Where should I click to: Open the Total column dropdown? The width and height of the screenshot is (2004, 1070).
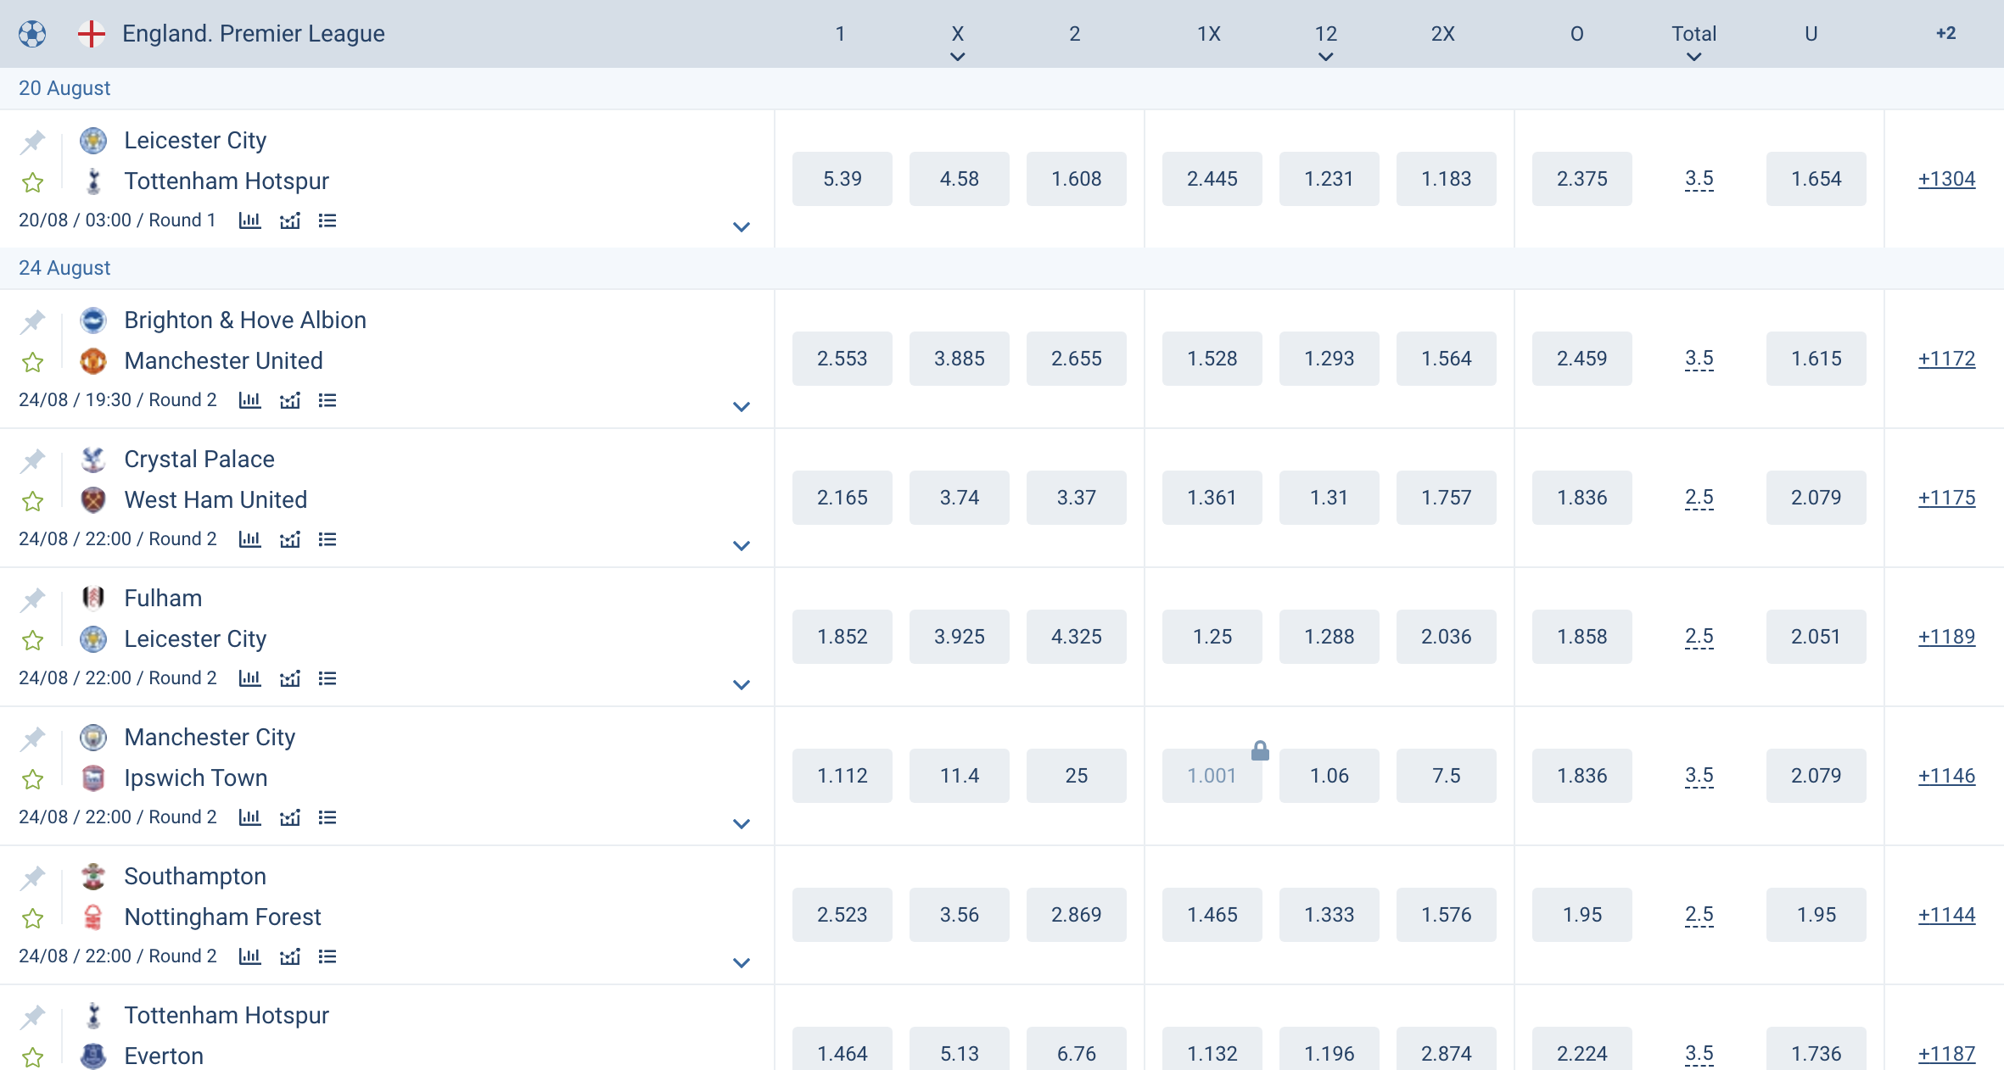pyautogui.click(x=1693, y=57)
